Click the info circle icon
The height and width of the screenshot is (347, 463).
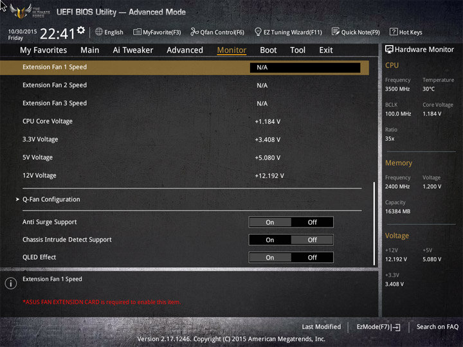[11, 283]
